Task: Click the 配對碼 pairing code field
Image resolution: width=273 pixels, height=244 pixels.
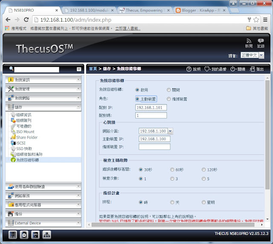Action: click(x=151, y=115)
